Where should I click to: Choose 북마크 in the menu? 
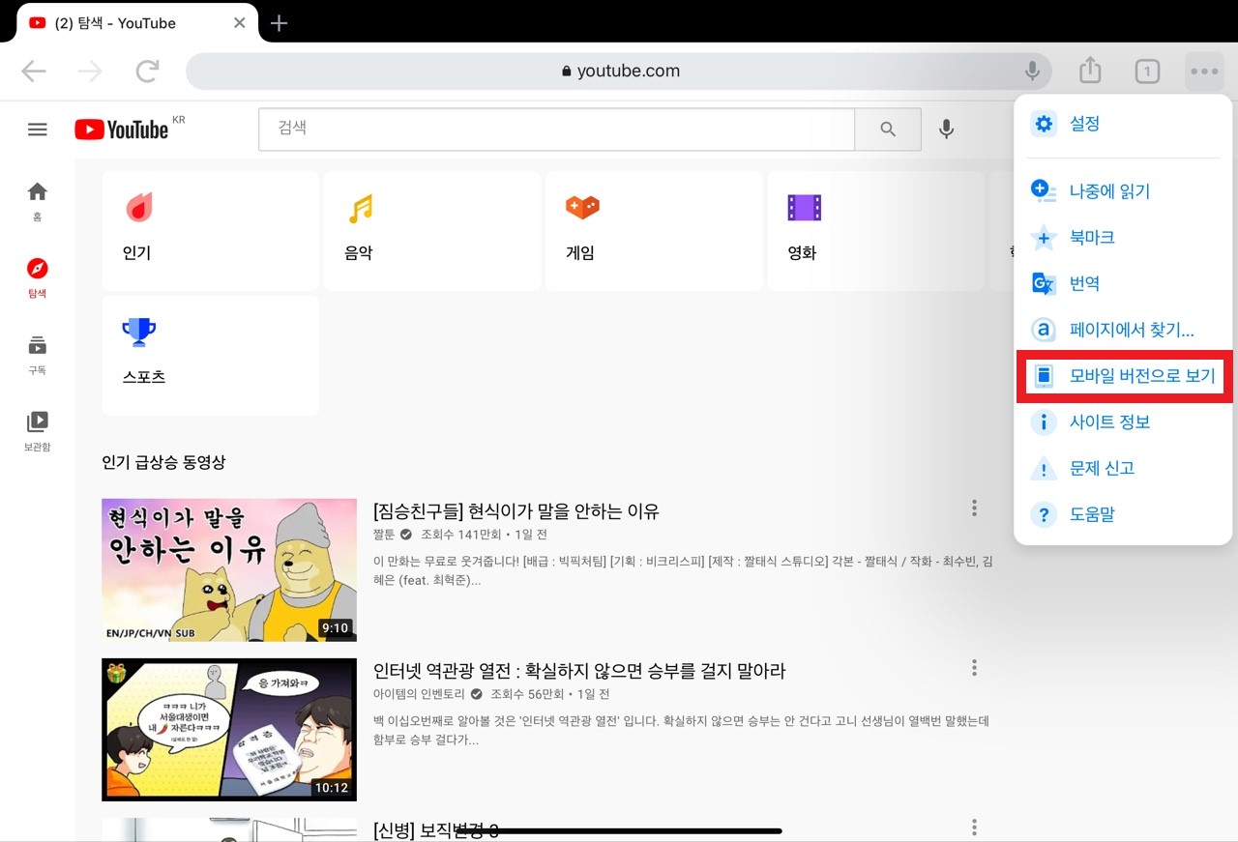1123,237
